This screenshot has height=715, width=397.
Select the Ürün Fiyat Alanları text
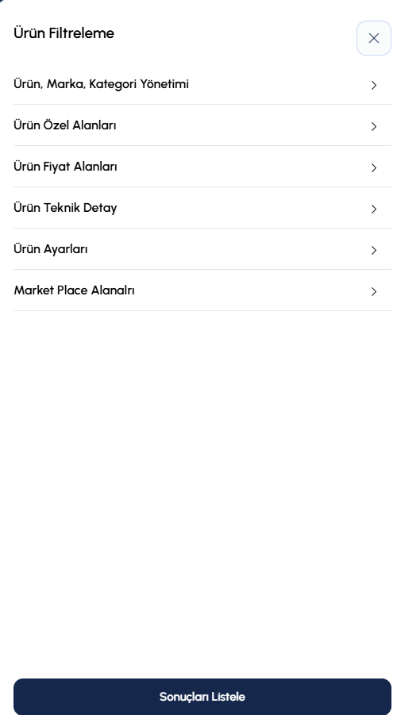point(65,167)
